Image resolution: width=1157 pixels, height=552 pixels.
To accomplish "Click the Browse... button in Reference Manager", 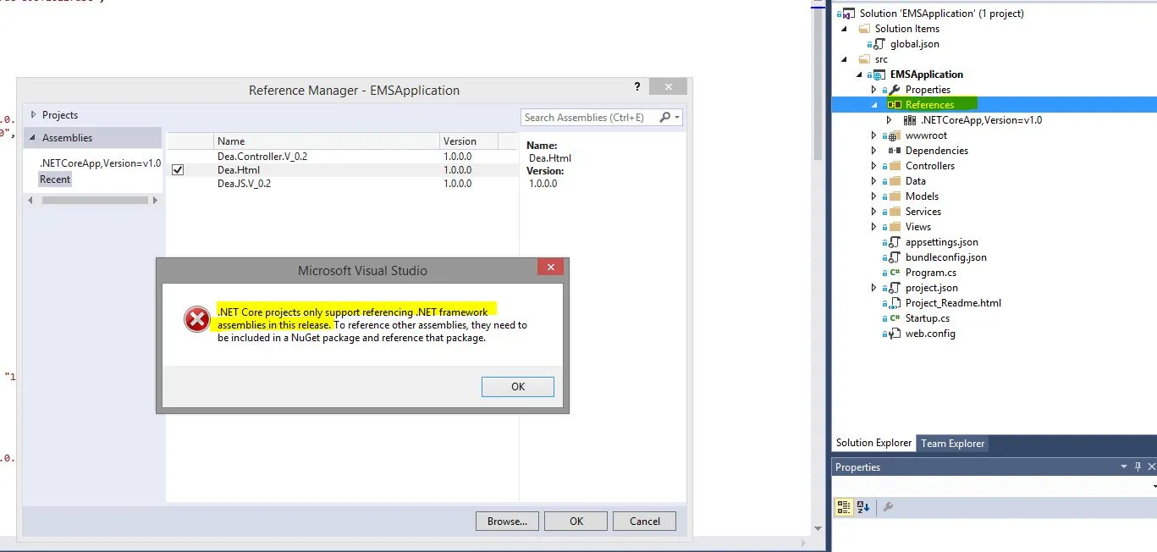I will click(x=507, y=522).
